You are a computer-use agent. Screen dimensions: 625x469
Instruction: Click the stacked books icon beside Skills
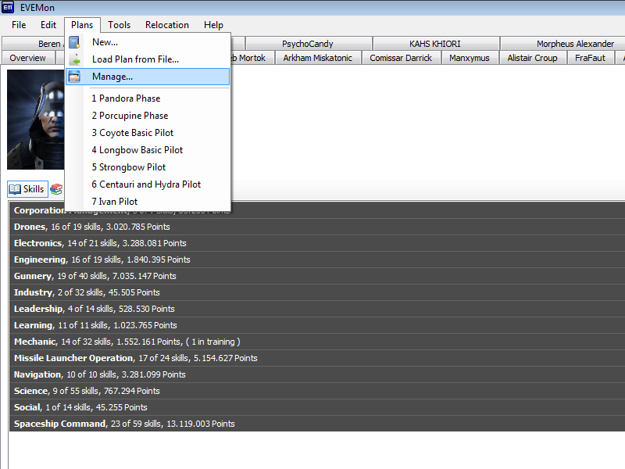point(56,189)
